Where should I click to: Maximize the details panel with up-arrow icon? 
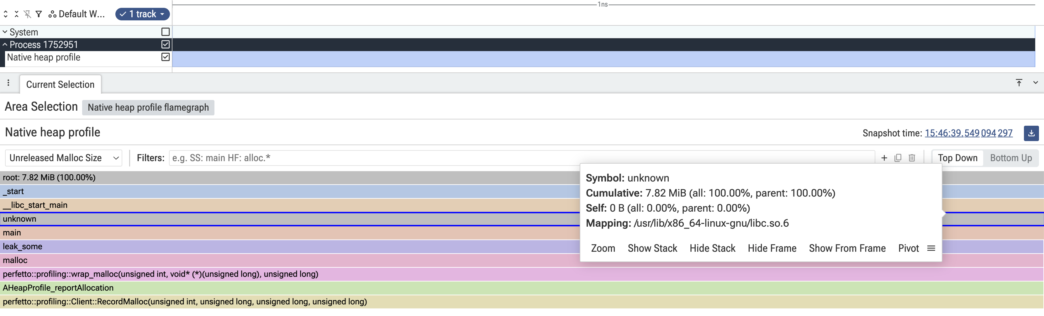click(1019, 83)
